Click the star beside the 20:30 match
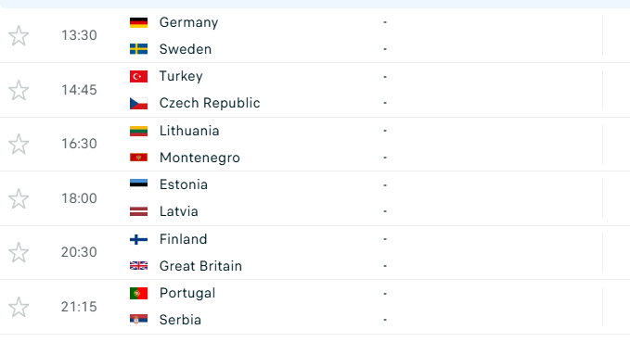The width and height of the screenshot is (630, 342). pos(19,252)
